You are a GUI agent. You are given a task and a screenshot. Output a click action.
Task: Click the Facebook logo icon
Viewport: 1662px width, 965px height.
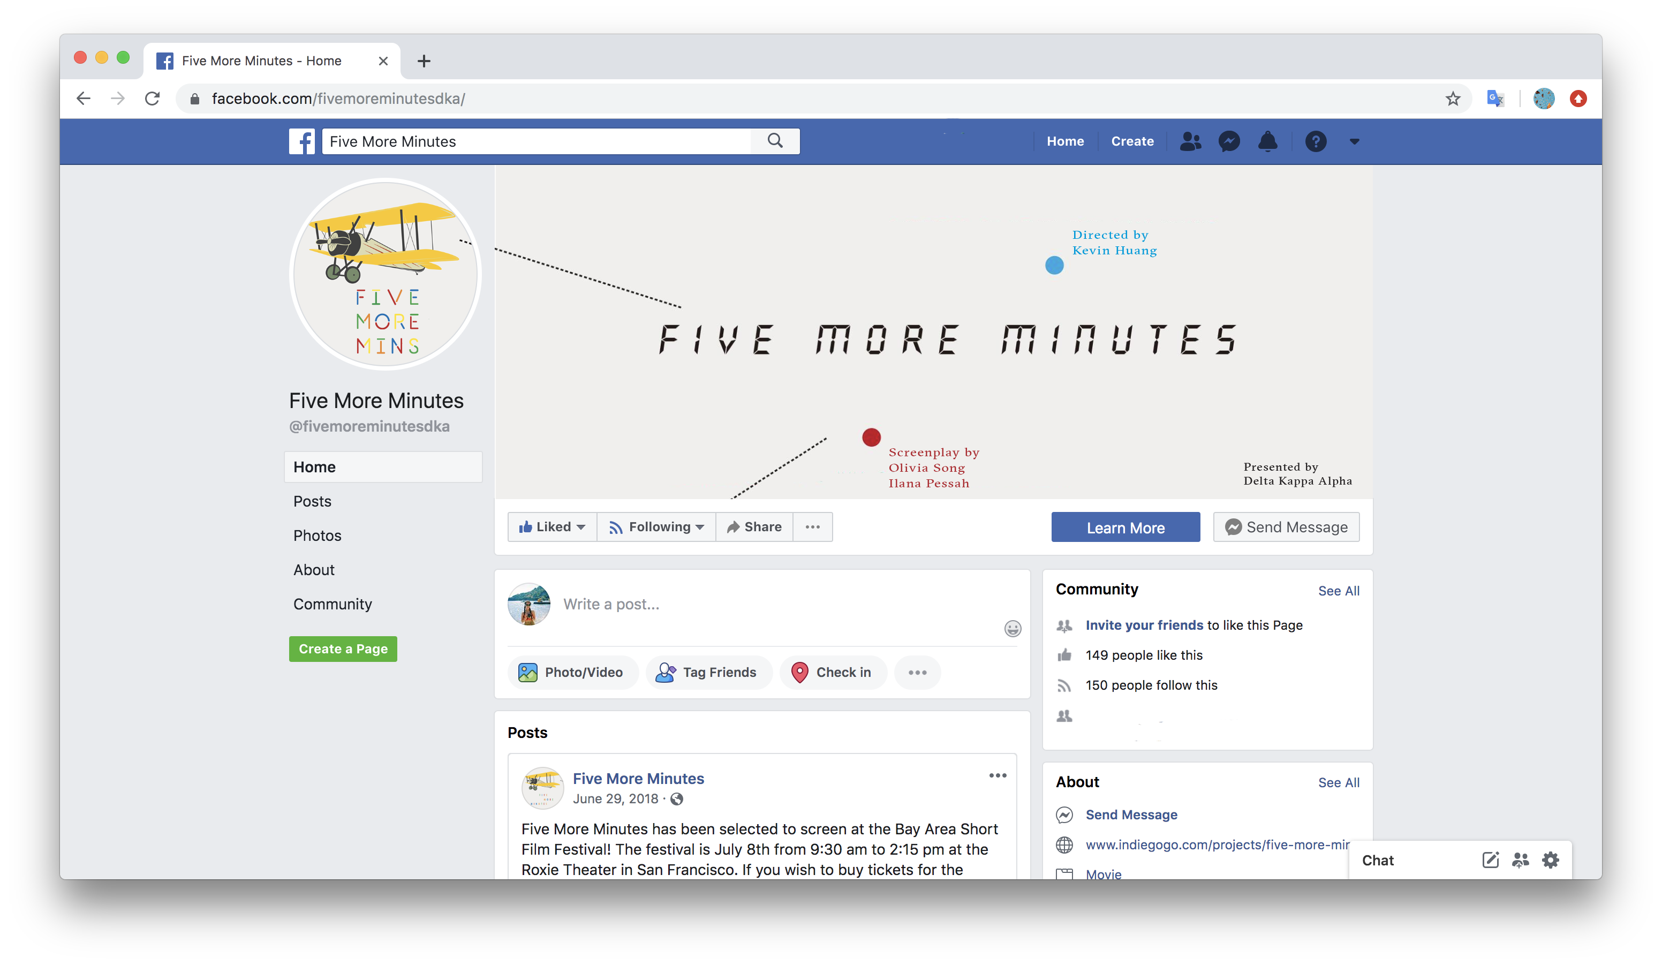click(301, 141)
